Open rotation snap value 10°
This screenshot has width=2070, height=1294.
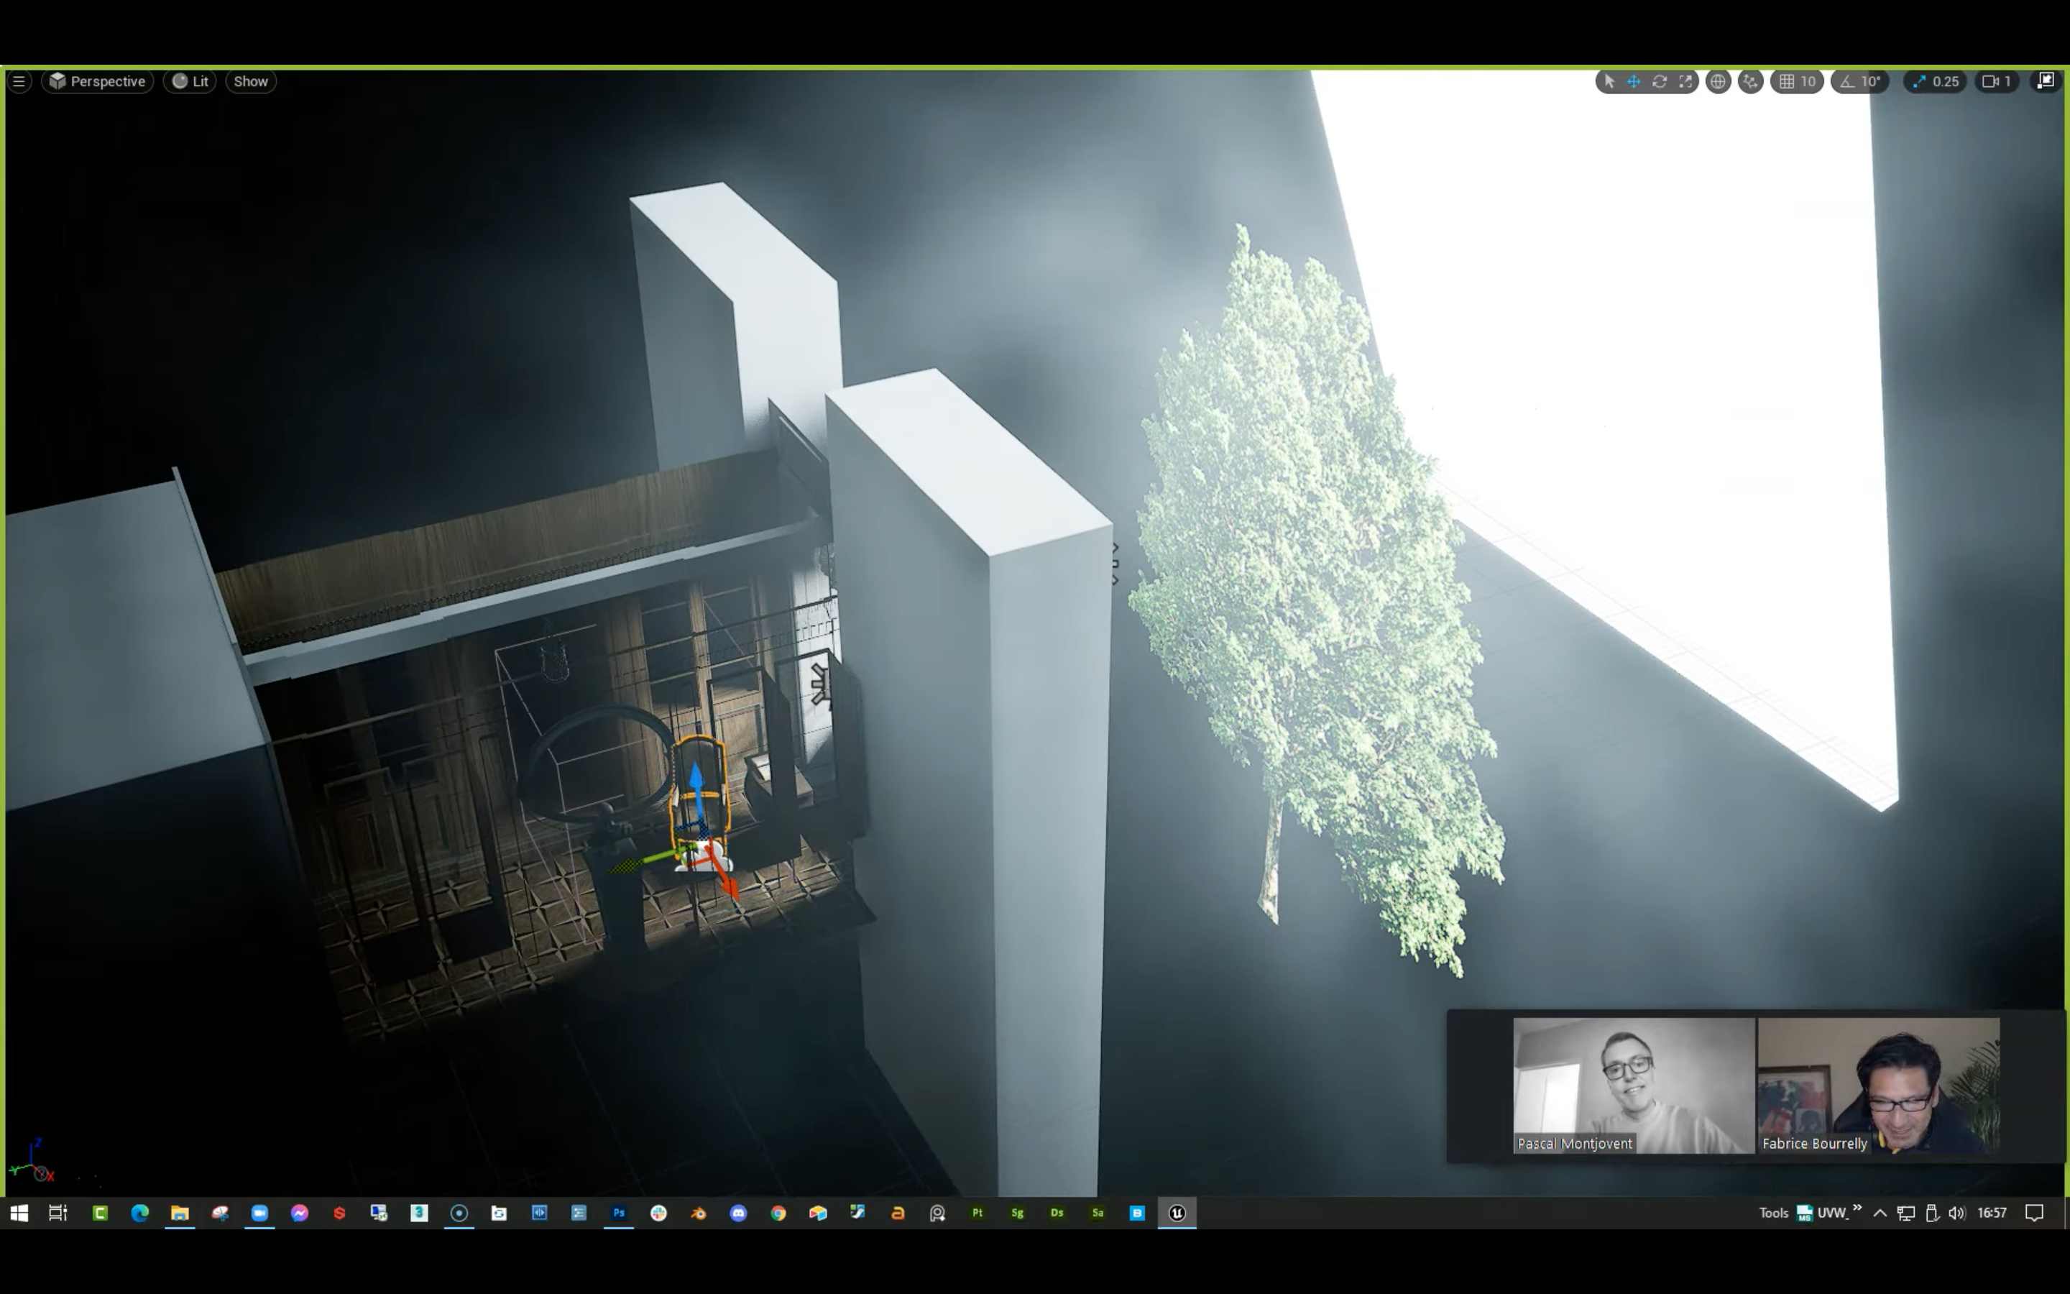pyautogui.click(x=1871, y=81)
